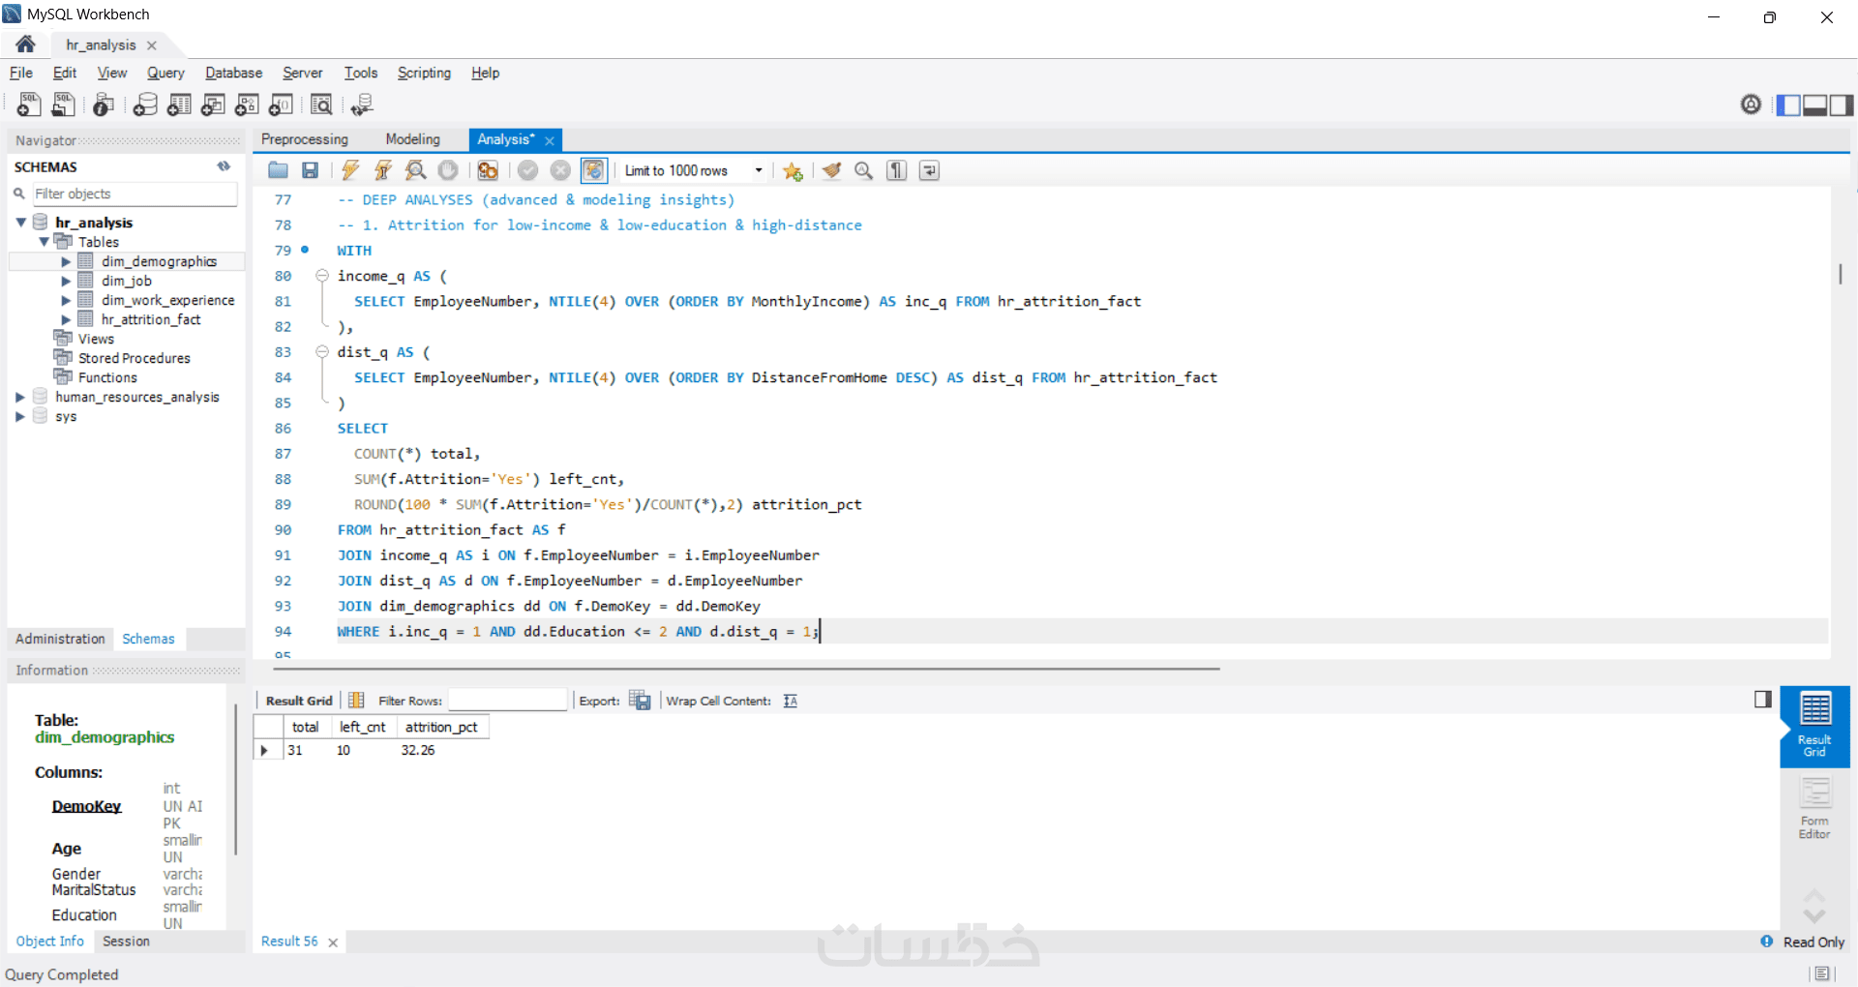Expand the dim_demographics table
Image resolution: width=1858 pixels, height=987 pixels.
[66, 261]
